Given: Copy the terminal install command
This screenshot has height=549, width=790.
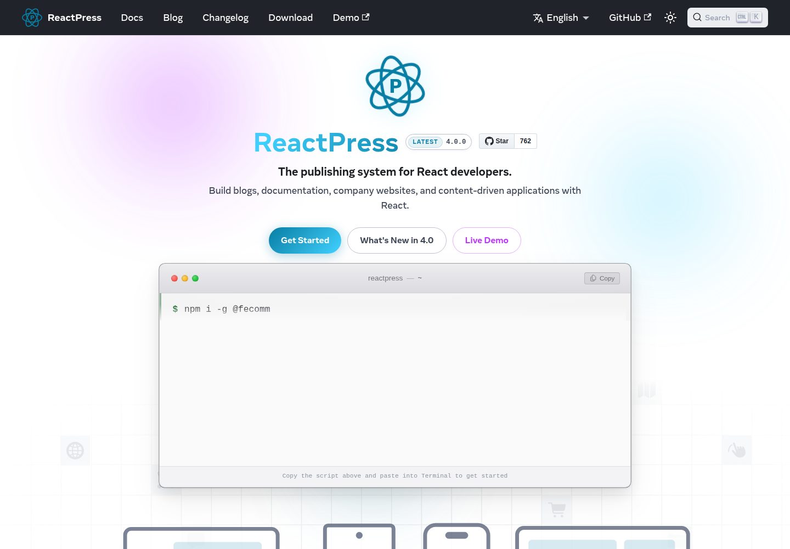Looking at the screenshot, I should [602, 278].
